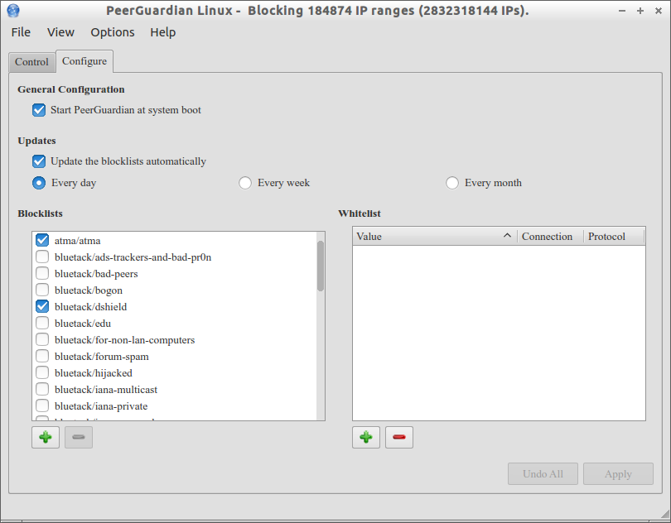
Task: Enable the bluetack/bad-peers blocklist
Action: [x=42, y=273]
